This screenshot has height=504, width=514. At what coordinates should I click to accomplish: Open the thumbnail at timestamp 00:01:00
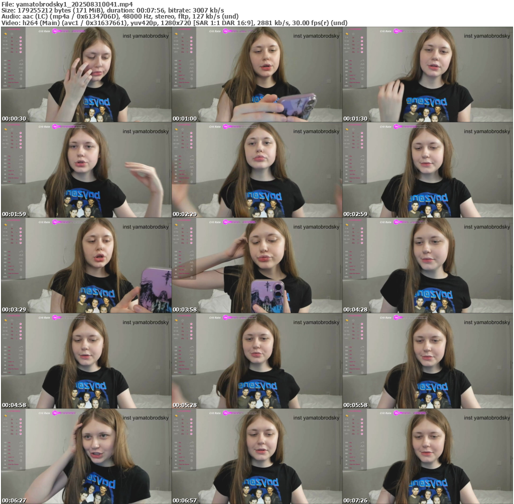coord(256,74)
